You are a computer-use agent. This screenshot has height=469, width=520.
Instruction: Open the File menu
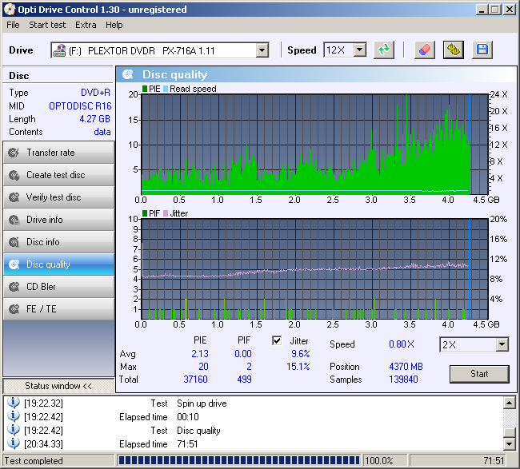pos(13,25)
